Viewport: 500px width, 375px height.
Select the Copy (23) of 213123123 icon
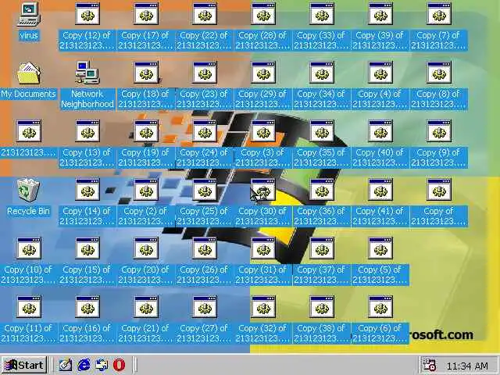point(205,73)
